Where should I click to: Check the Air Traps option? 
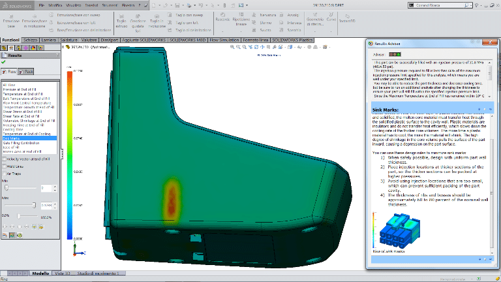pos(4,174)
